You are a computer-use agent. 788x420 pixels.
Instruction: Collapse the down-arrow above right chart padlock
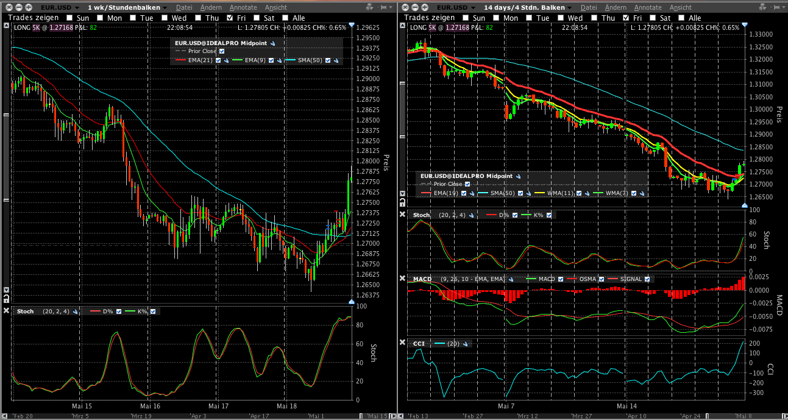[x=403, y=193]
